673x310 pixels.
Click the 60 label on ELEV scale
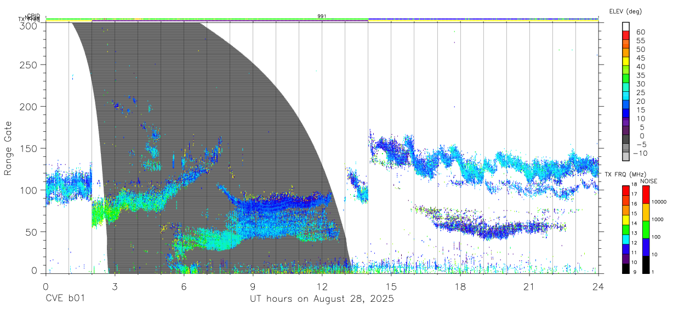pos(640,32)
